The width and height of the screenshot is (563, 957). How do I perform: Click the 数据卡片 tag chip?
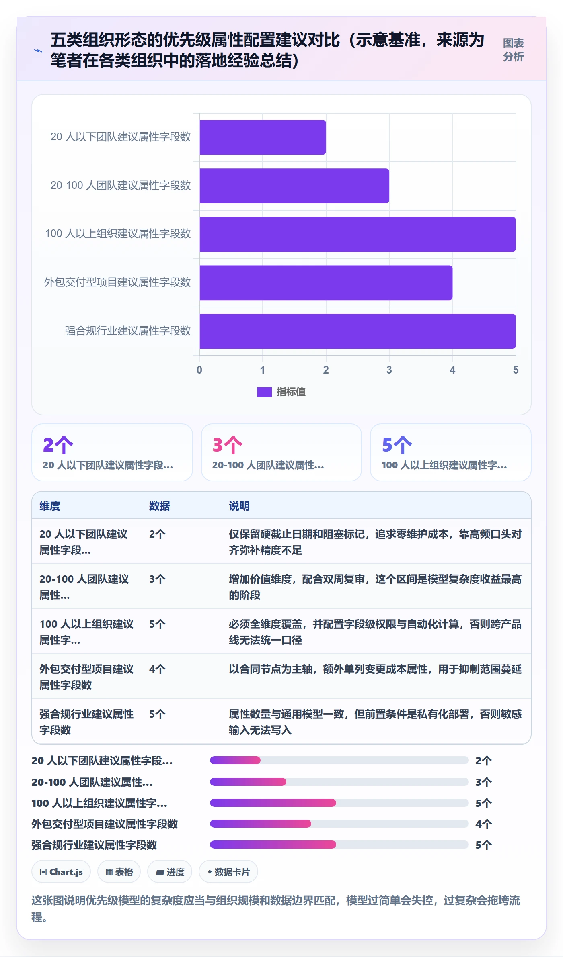[x=228, y=871]
